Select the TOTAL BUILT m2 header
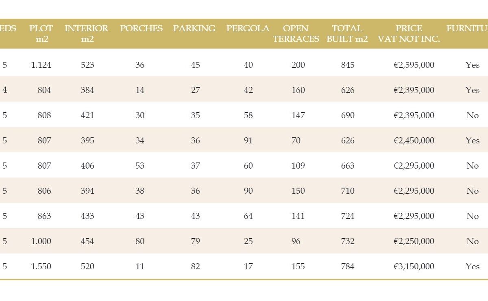Image resolution: width=488 pixels, height=301 pixels. pyautogui.click(x=347, y=34)
